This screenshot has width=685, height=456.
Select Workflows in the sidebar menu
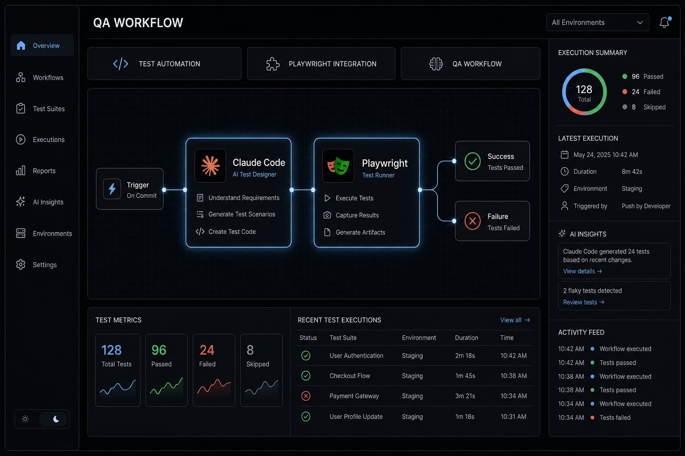tap(42, 77)
